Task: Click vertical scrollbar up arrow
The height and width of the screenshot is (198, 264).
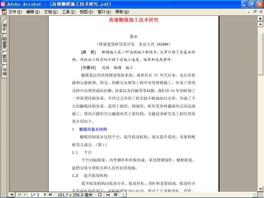Action: (260, 24)
